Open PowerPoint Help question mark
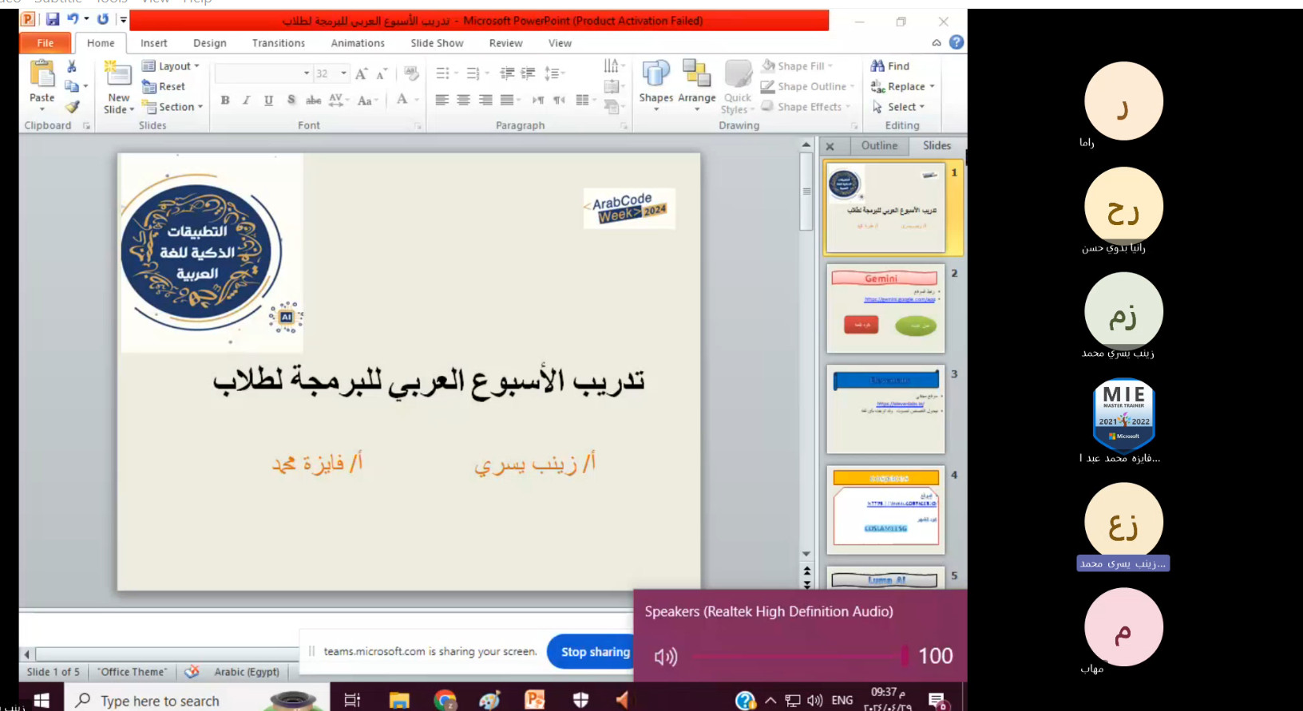The image size is (1303, 711). click(956, 42)
